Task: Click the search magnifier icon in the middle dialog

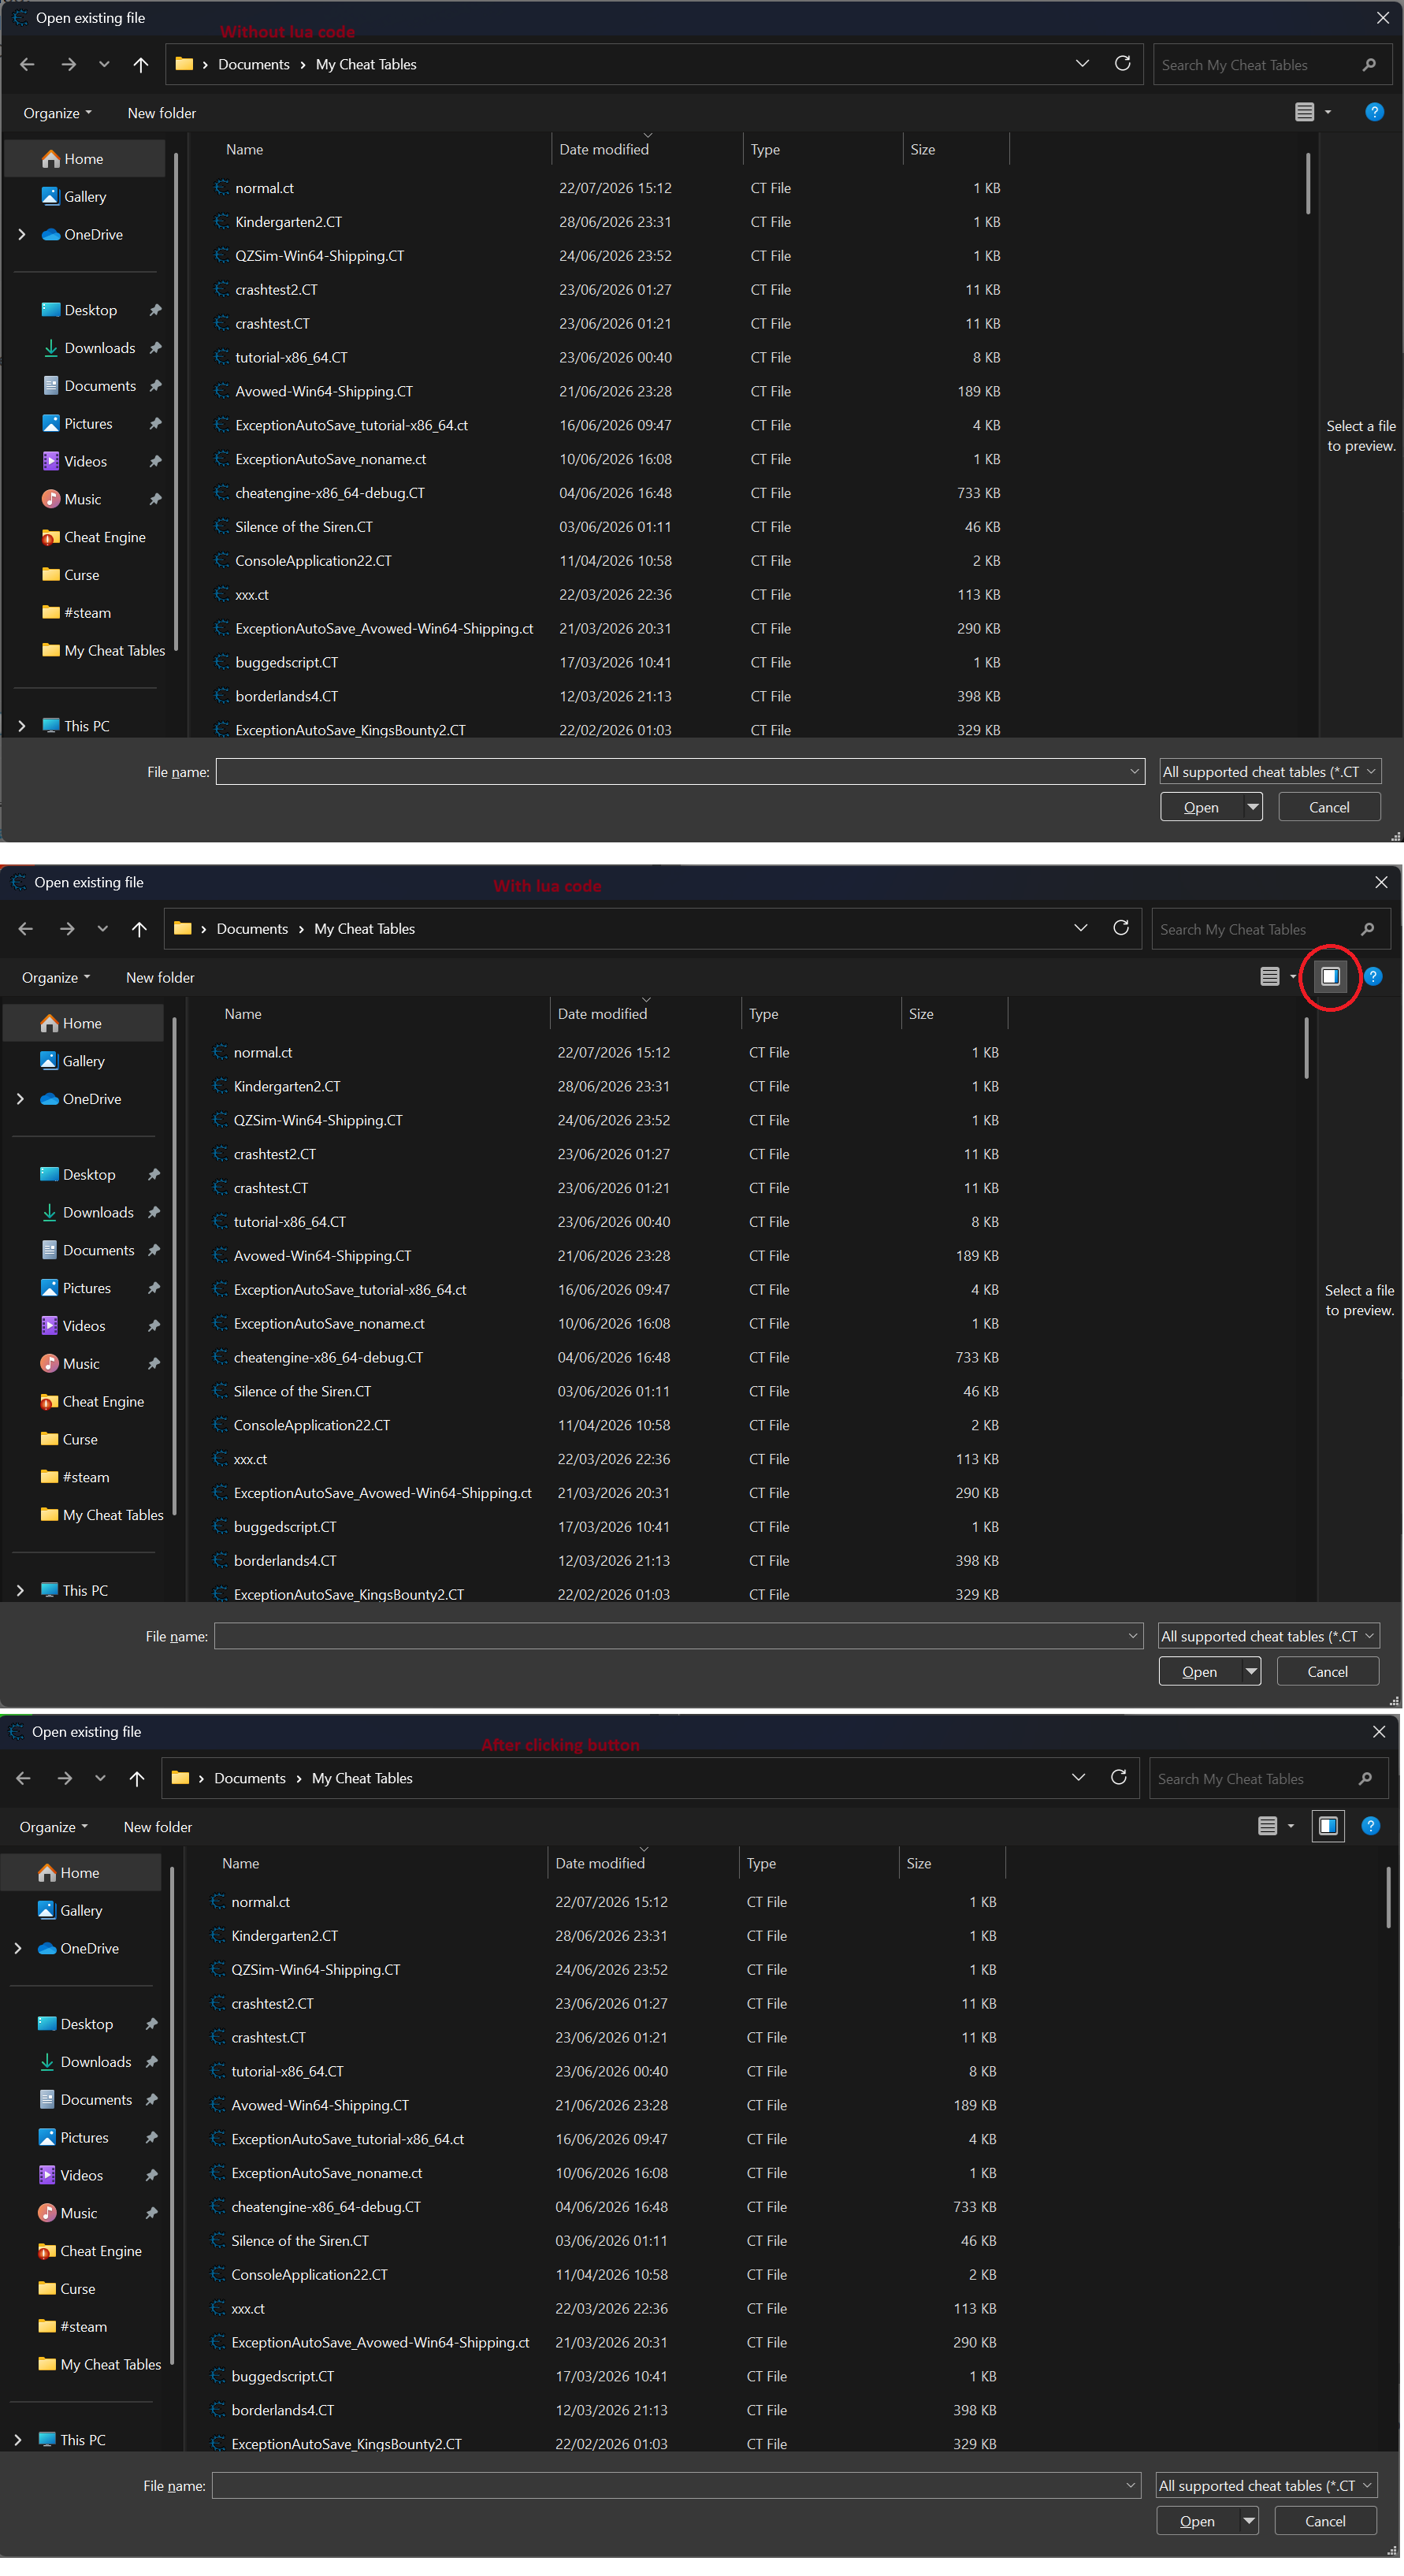Action: (1368, 929)
